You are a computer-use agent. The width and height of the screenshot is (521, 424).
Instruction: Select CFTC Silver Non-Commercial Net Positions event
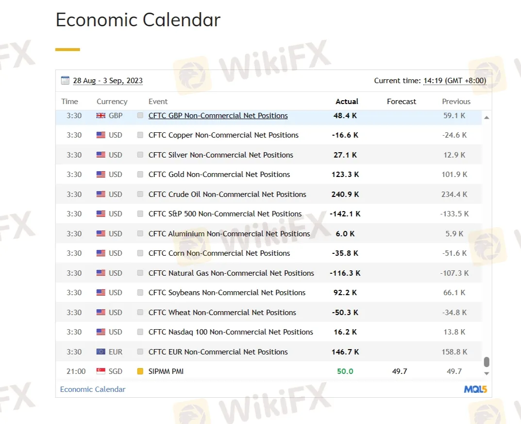click(220, 155)
